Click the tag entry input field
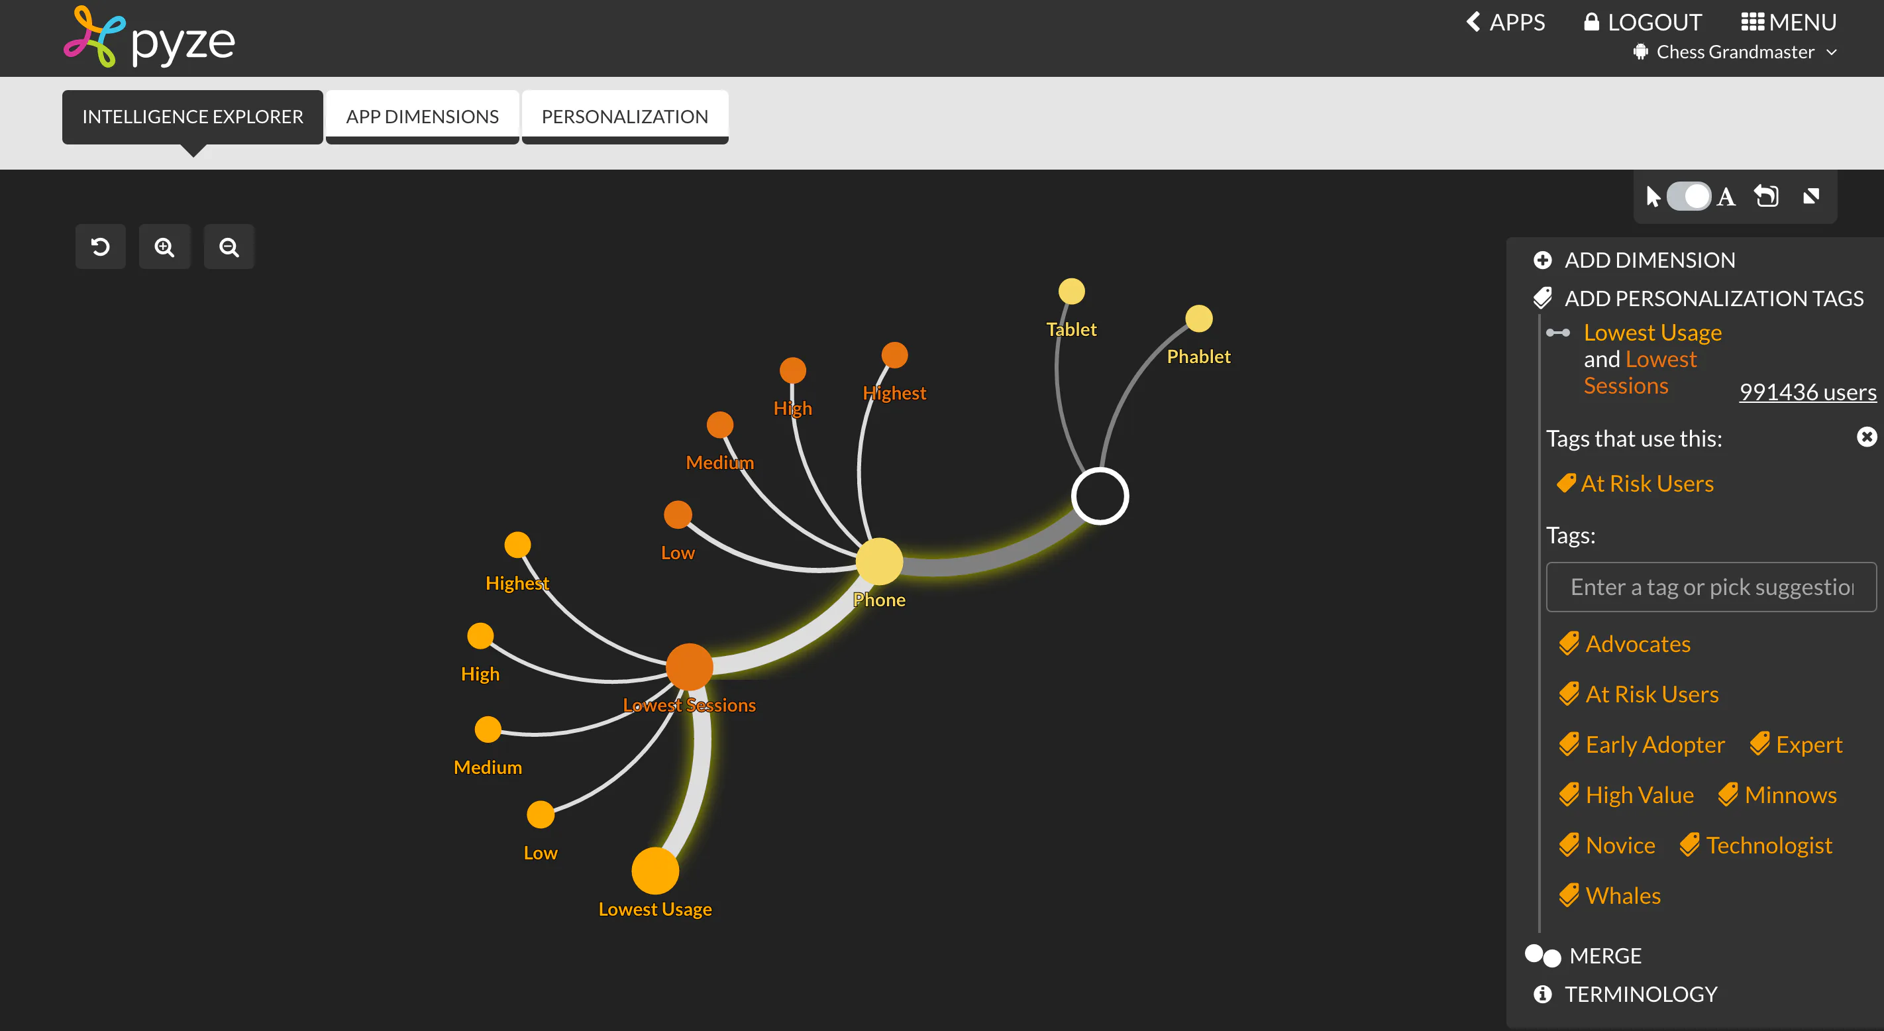Image resolution: width=1884 pixels, height=1031 pixels. pyautogui.click(x=1711, y=587)
